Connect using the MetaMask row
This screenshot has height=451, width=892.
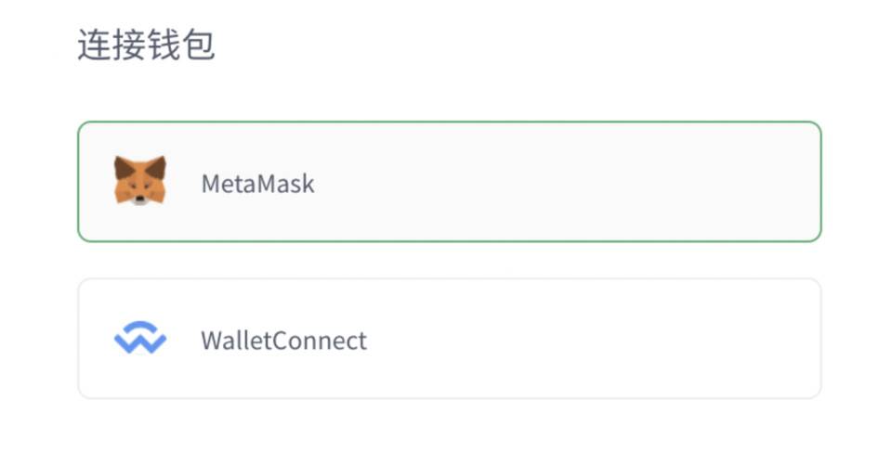pyautogui.click(x=449, y=182)
